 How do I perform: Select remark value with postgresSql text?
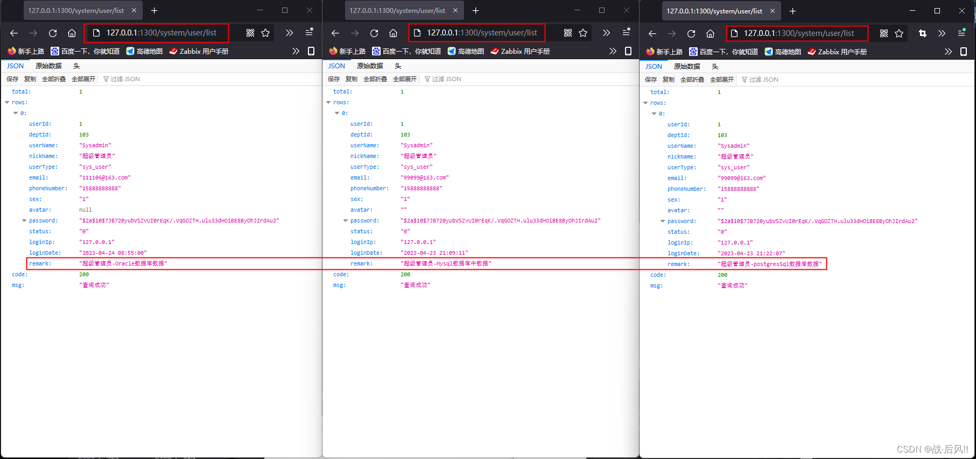click(x=770, y=264)
